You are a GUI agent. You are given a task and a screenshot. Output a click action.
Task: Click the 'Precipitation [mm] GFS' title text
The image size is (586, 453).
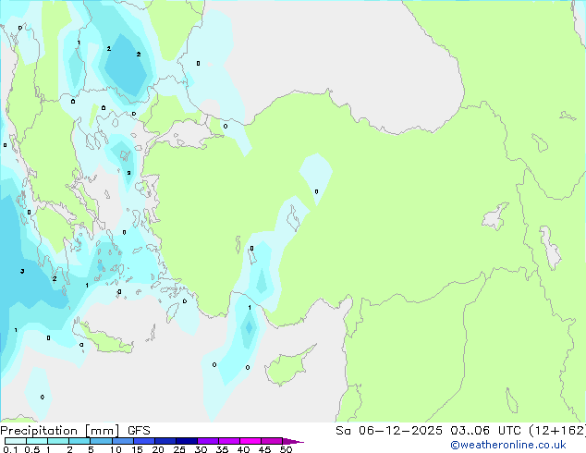pos(75,431)
